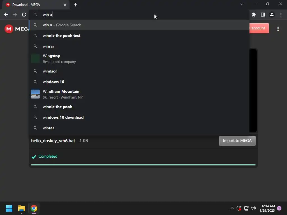Click the create account button
Viewport: 287px width, 215px height.
259,28
